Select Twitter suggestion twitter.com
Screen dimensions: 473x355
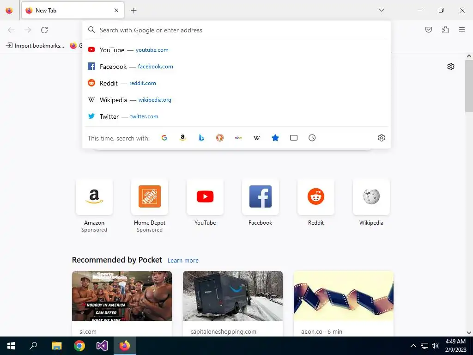[x=236, y=116]
